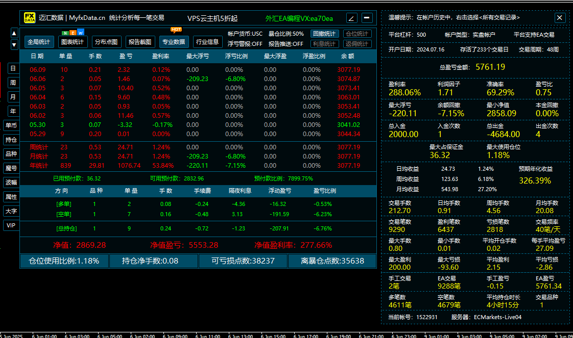
Task: Click the [总持仓] position row
Action: [198, 228]
